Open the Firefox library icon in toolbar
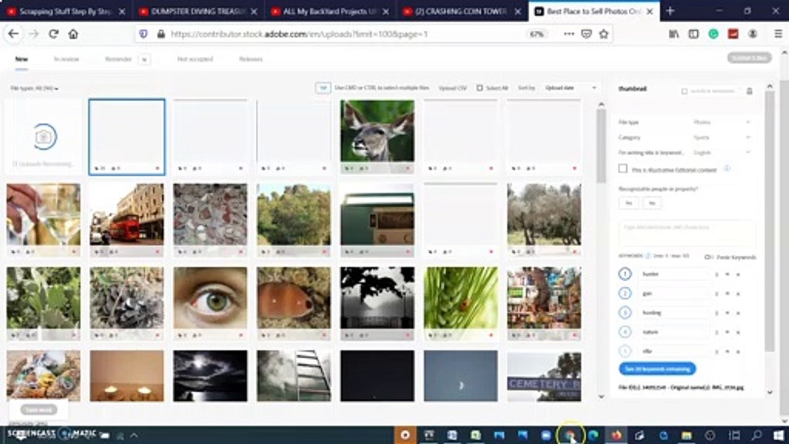 [x=674, y=35]
